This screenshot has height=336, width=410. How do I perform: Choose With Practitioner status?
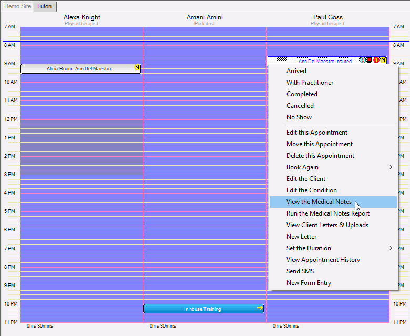click(310, 83)
